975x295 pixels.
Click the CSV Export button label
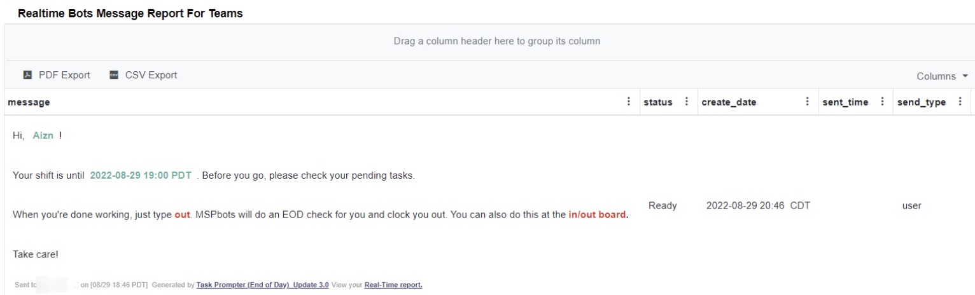point(151,75)
